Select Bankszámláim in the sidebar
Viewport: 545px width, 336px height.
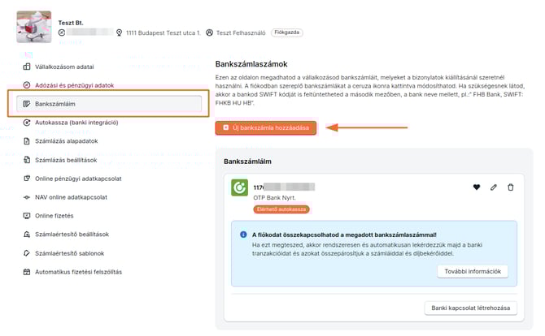[x=55, y=104]
